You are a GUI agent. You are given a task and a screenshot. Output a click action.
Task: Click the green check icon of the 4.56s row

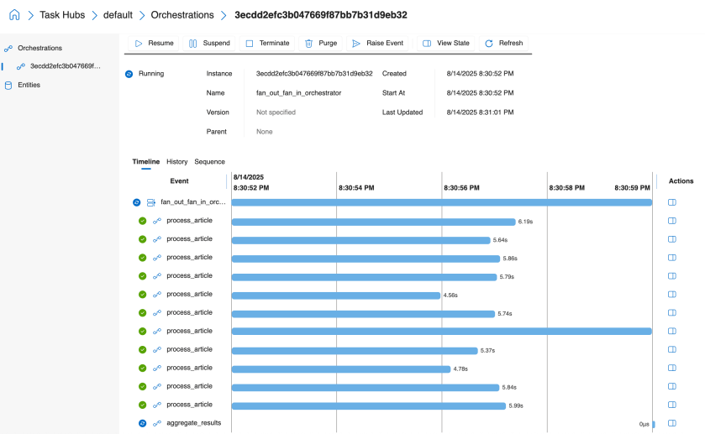[143, 295]
